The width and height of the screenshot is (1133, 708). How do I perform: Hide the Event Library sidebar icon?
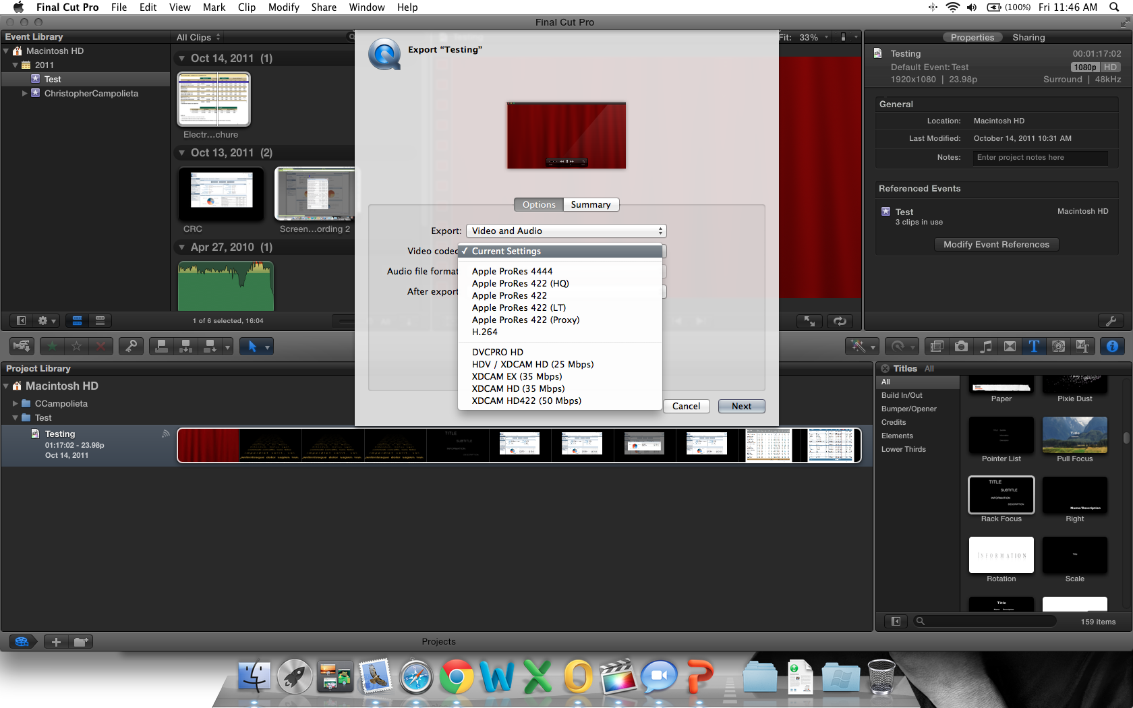tap(21, 321)
